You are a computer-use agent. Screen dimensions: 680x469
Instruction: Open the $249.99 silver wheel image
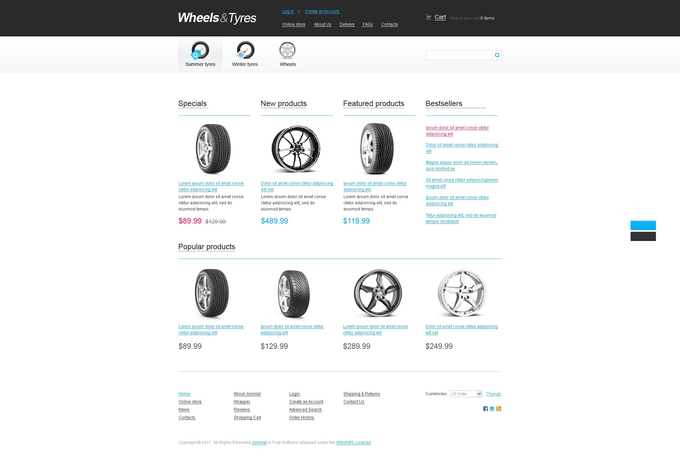point(462,293)
